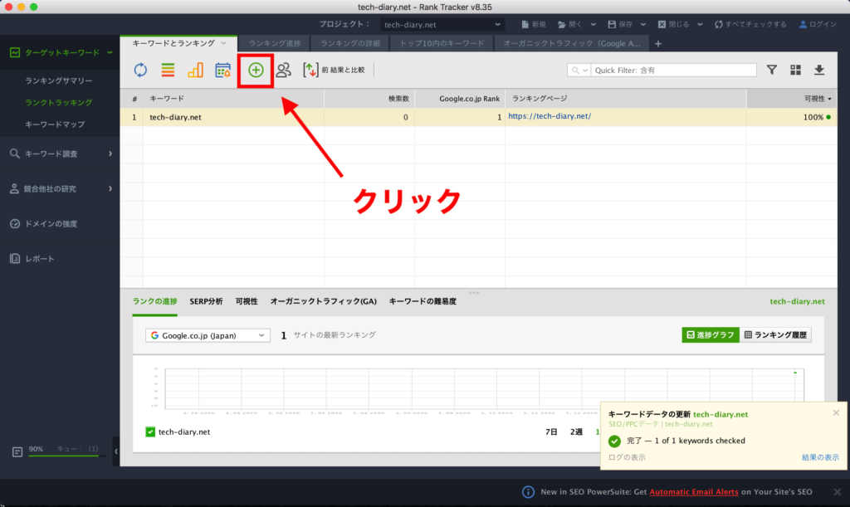This screenshot has width=850, height=507.
Task: Click ログの表示 in notification
Action: tap(627, 457)
